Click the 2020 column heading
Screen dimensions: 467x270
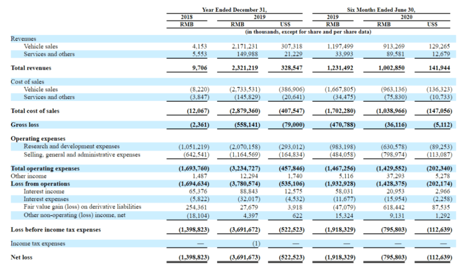(407, 17)
